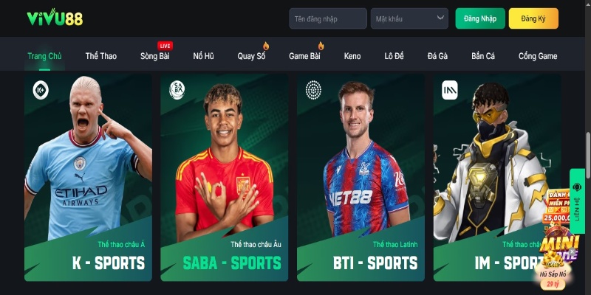This screenshot has height=295, width=591.
Task: Select the Game Bài menu item
Action: (304, 56)
